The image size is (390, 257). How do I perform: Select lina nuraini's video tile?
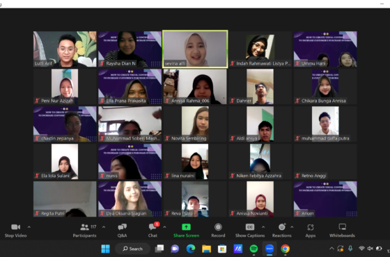(x=195, y=161)
